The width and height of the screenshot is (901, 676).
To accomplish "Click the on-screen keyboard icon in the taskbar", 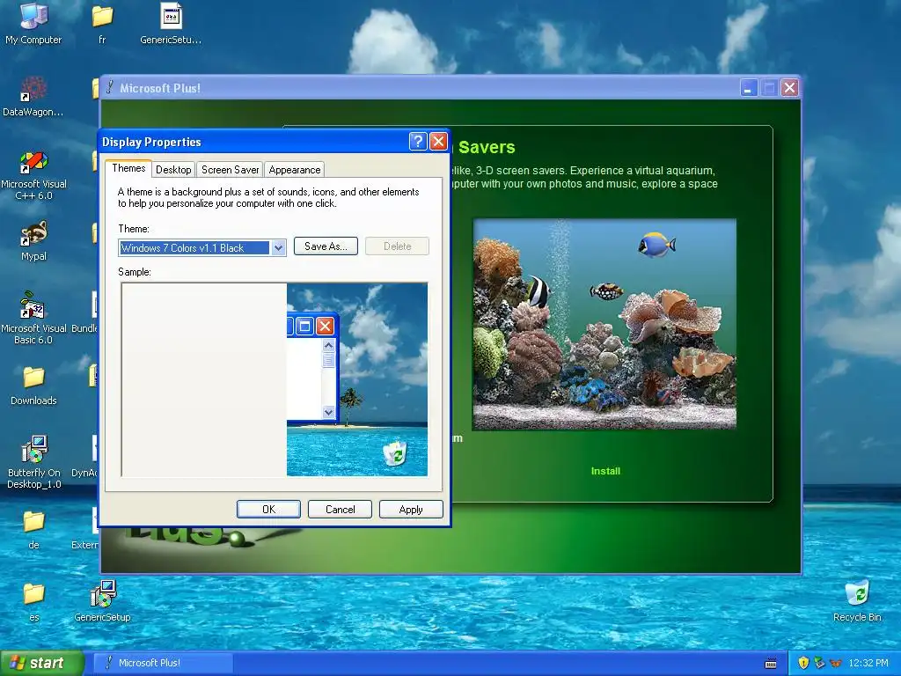I will [x=771, y=664].
